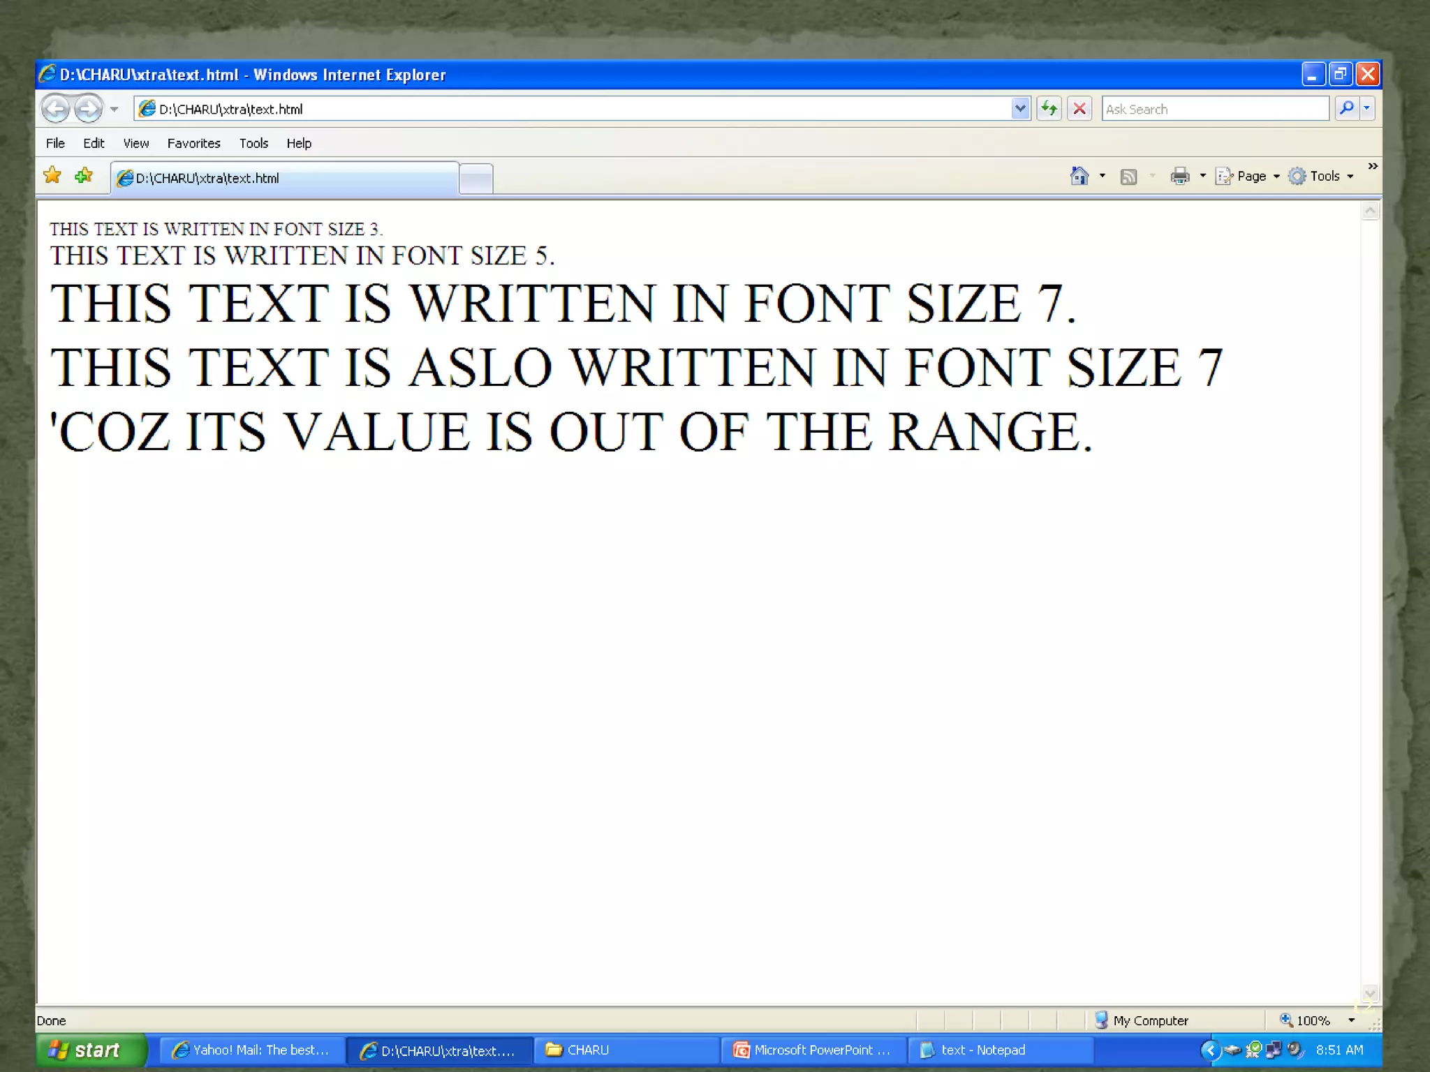Open Favorites Center star icon
The image size is (1430, 1072).
pos(52,176)
